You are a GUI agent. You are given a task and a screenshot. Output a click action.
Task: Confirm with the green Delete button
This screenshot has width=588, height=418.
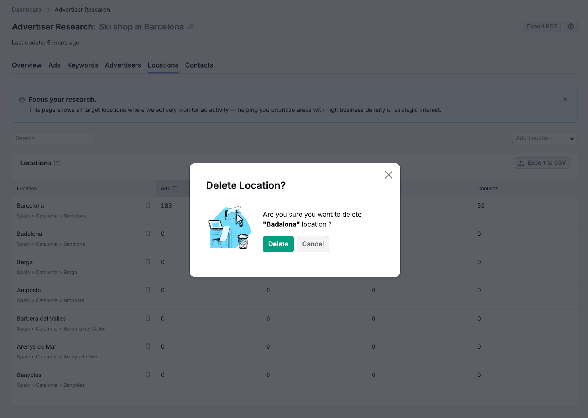coord(278,244)
